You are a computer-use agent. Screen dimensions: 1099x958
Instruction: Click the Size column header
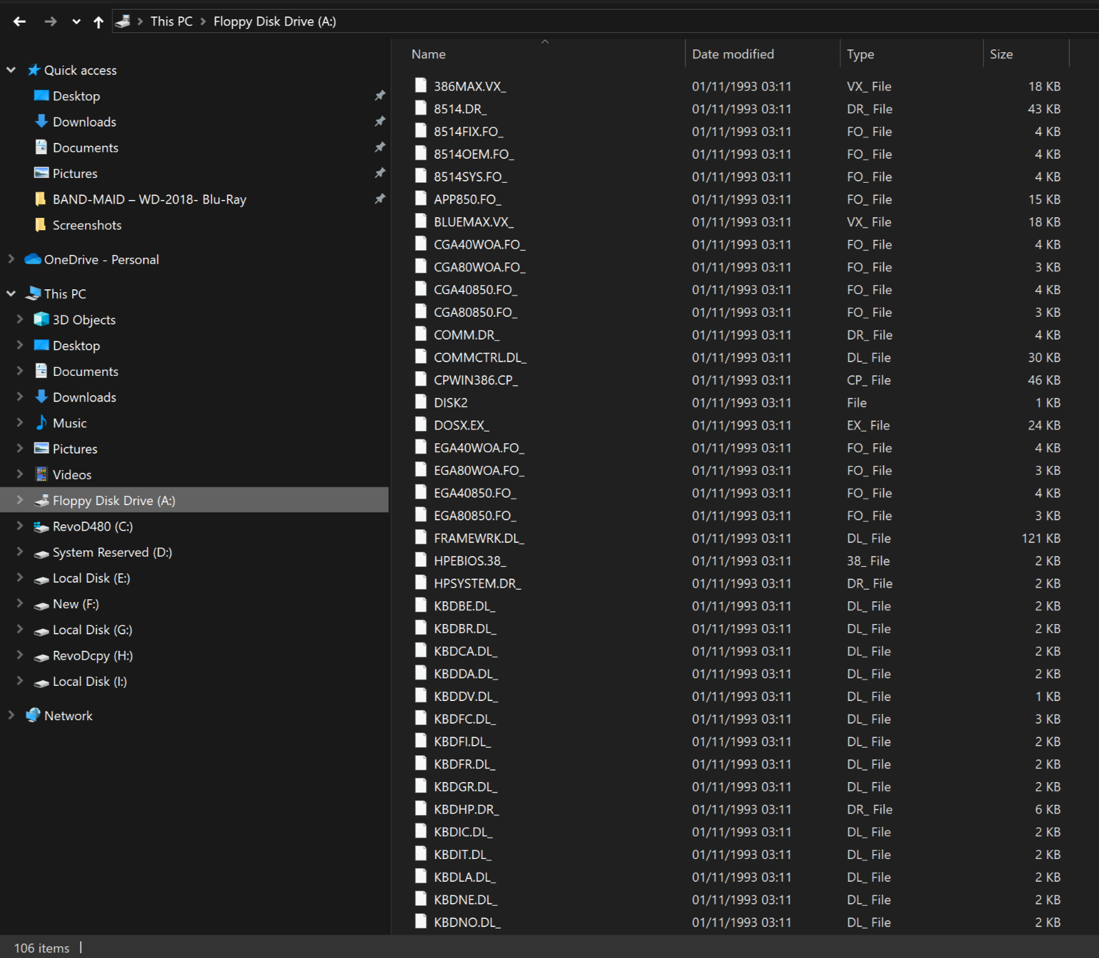tap(1001, 54)
